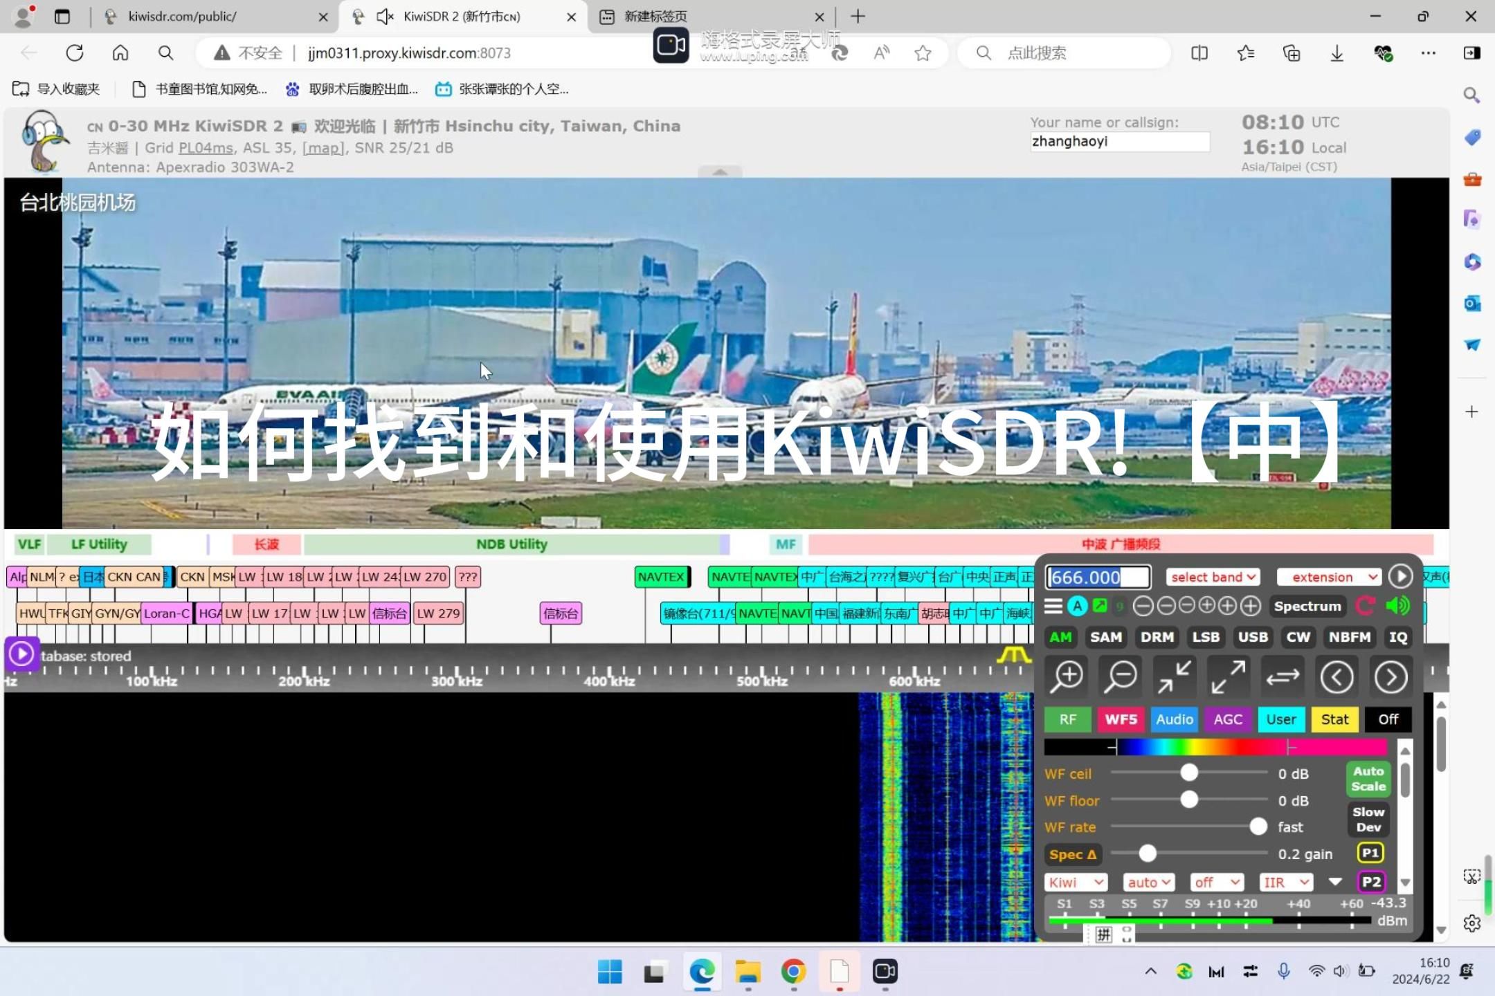Open browser more options menu
This screenshot has width=1495, height=996.
tap(1428, 53)
